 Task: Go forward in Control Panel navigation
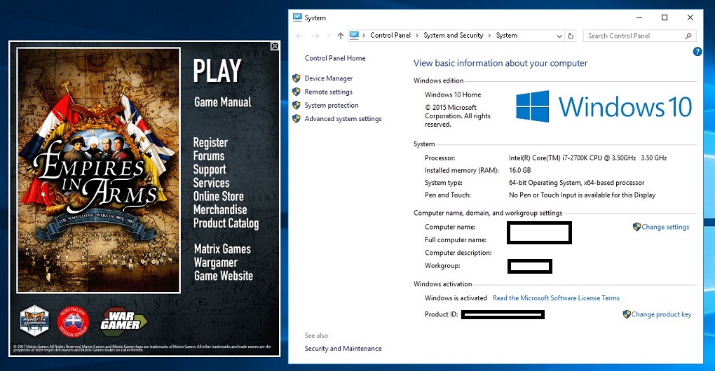click(x=315, y=36)
